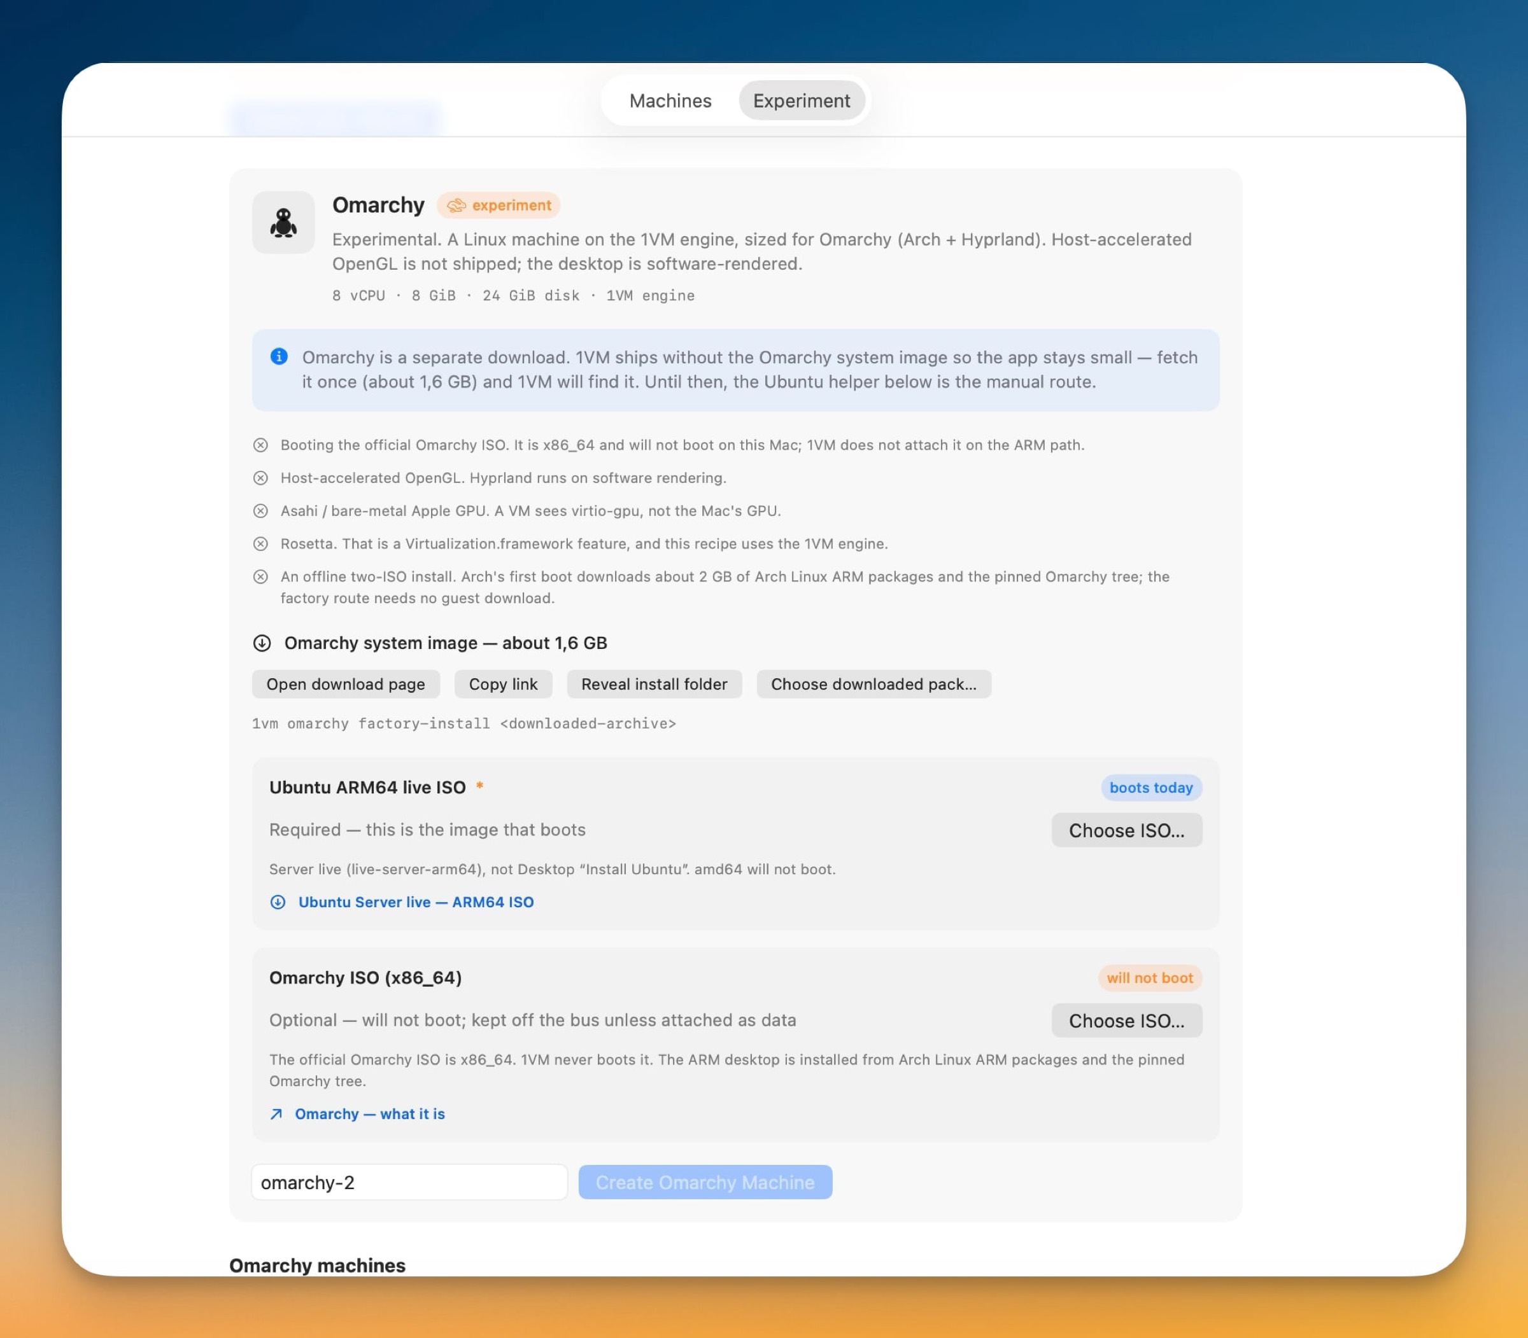The height and width of the screenshot is (1338, 1528).
Task: Click the x icon beside 'Booting the official Omarchy ISO'
Action: pos(260,445)
